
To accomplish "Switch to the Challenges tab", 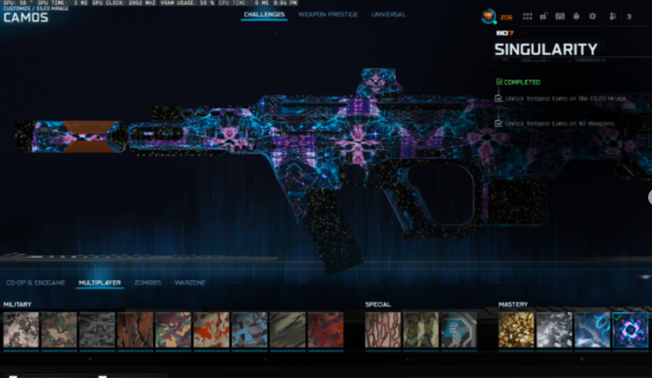I will coord(264,15).
